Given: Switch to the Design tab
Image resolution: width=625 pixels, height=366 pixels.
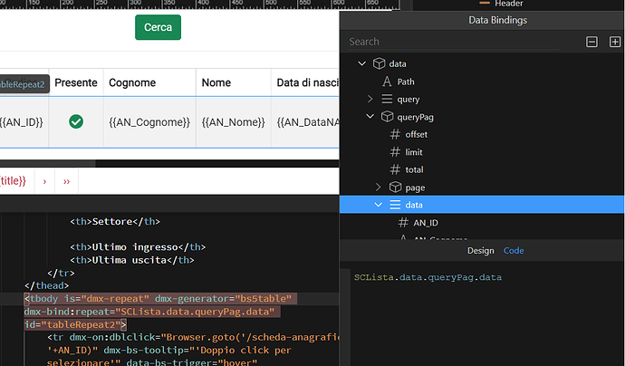Looking at the screenshot, I should (481, 251).
